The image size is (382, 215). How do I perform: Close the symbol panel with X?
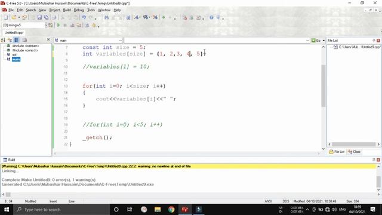coord(48,39)
